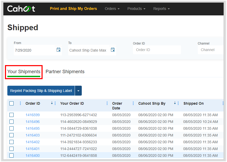This screenshot has height=162, width=227.
Task: Click the Your Order ID column header
Action: click(72, 103)
